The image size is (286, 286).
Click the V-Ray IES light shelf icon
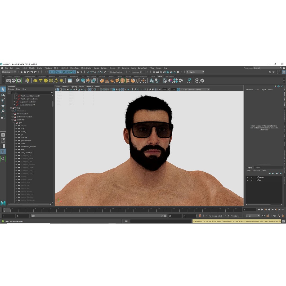[x=56, y=81]
